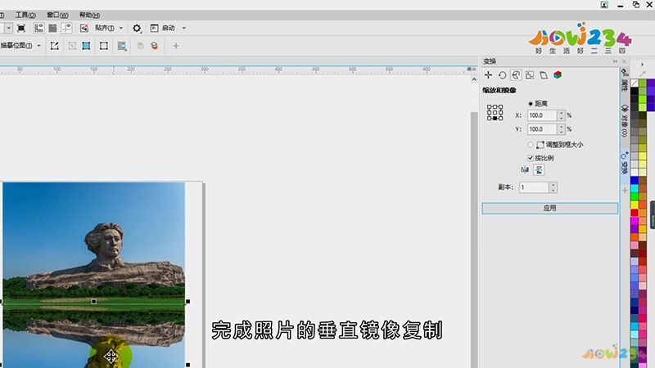The height and width of the screenshot is (368, 655).
Task: Pick the cyan color swatch in palette
Action: [635, 189]
